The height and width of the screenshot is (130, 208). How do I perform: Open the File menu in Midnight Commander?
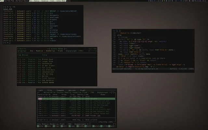tap(50, 90)
